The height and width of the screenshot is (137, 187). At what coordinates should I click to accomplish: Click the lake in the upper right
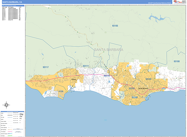point(157,19)
